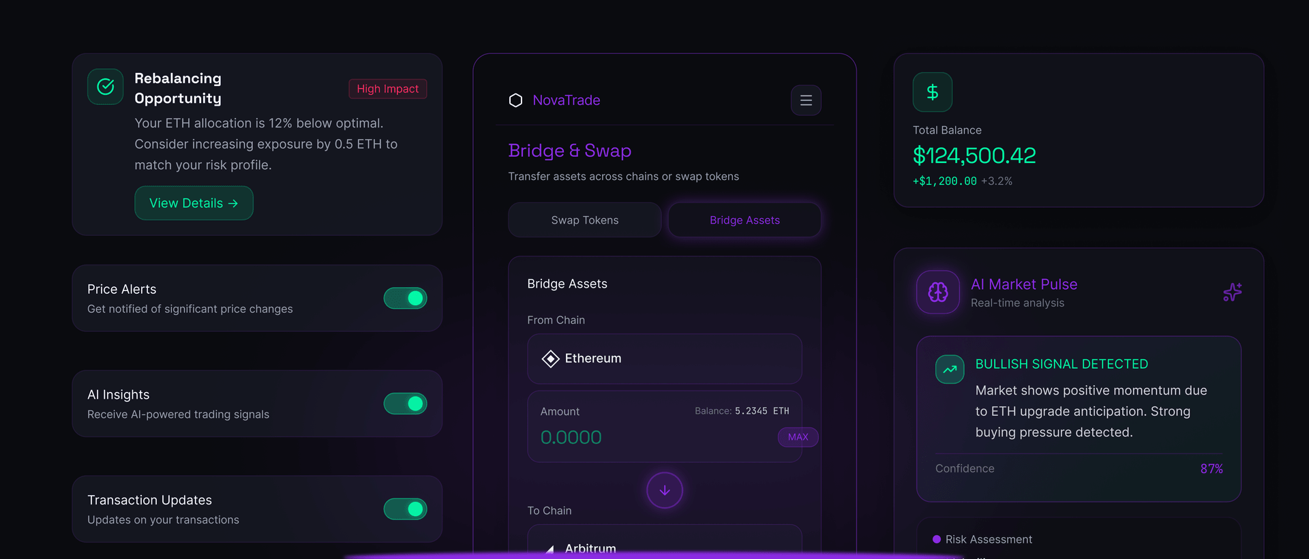Click the Balance: 5.2345 ETH text

pyautogui.click(x=742, y=411)
